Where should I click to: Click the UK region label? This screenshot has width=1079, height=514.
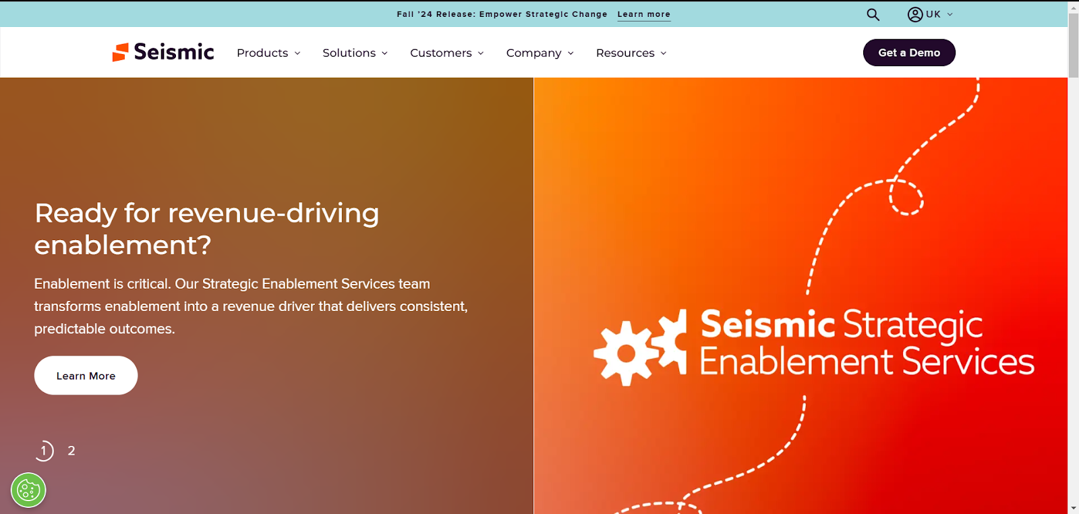tap(933, 14)
